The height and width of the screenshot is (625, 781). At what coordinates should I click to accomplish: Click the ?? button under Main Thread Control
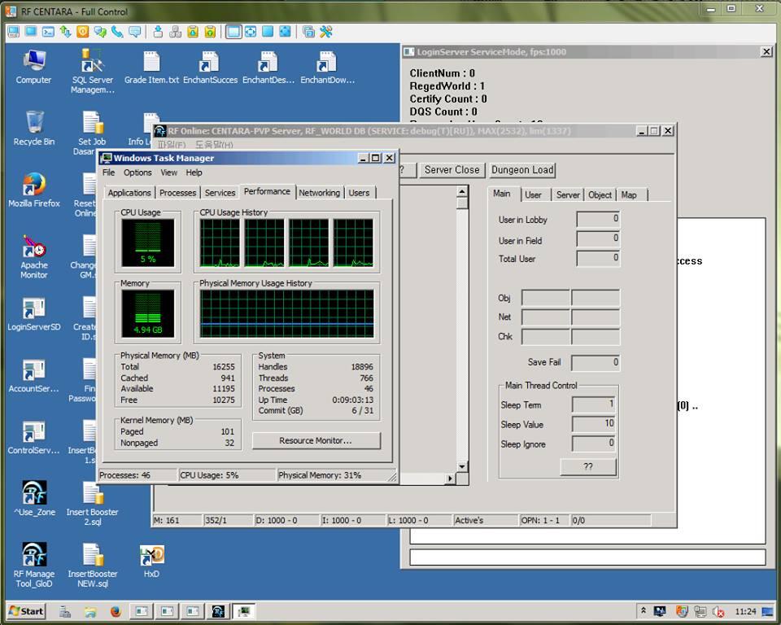pyautogui.click(x=588, y=466)
